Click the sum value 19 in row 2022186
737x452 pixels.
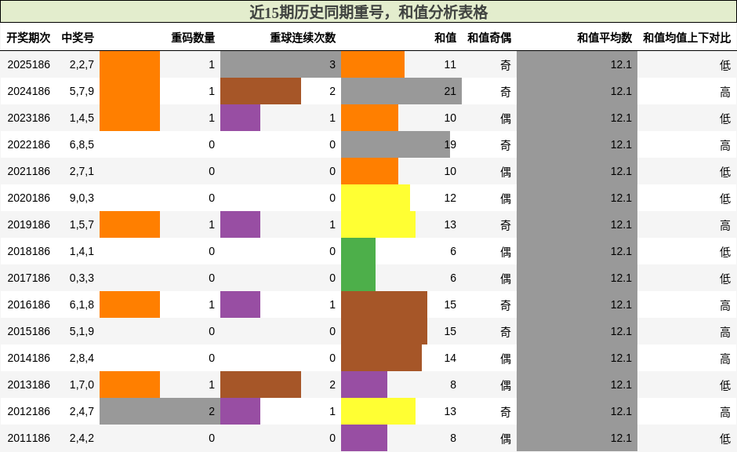(x=450, y=144)
